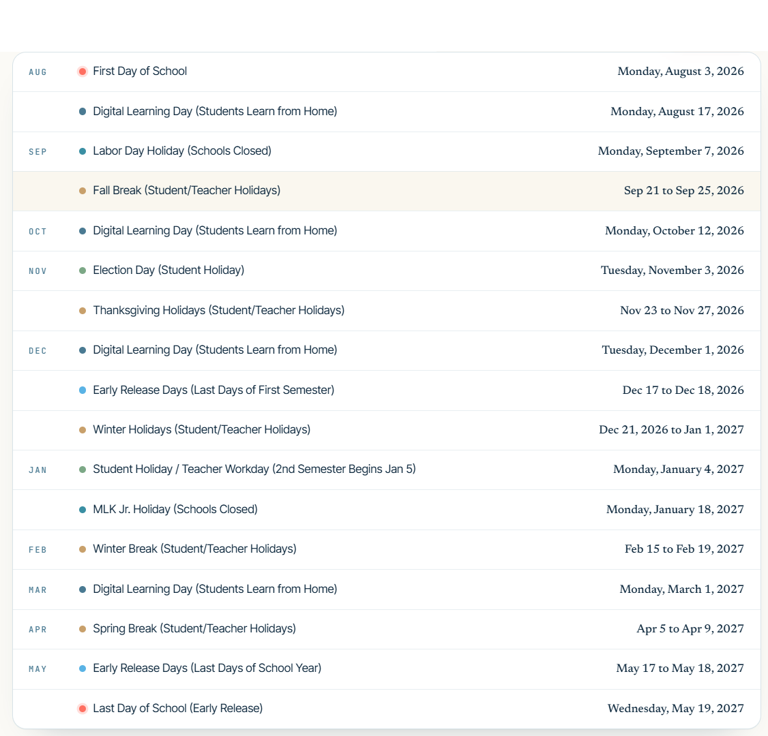Click the JAN month label
The height and width of the screenshot is (736, 768).
(x=38, y=471)
